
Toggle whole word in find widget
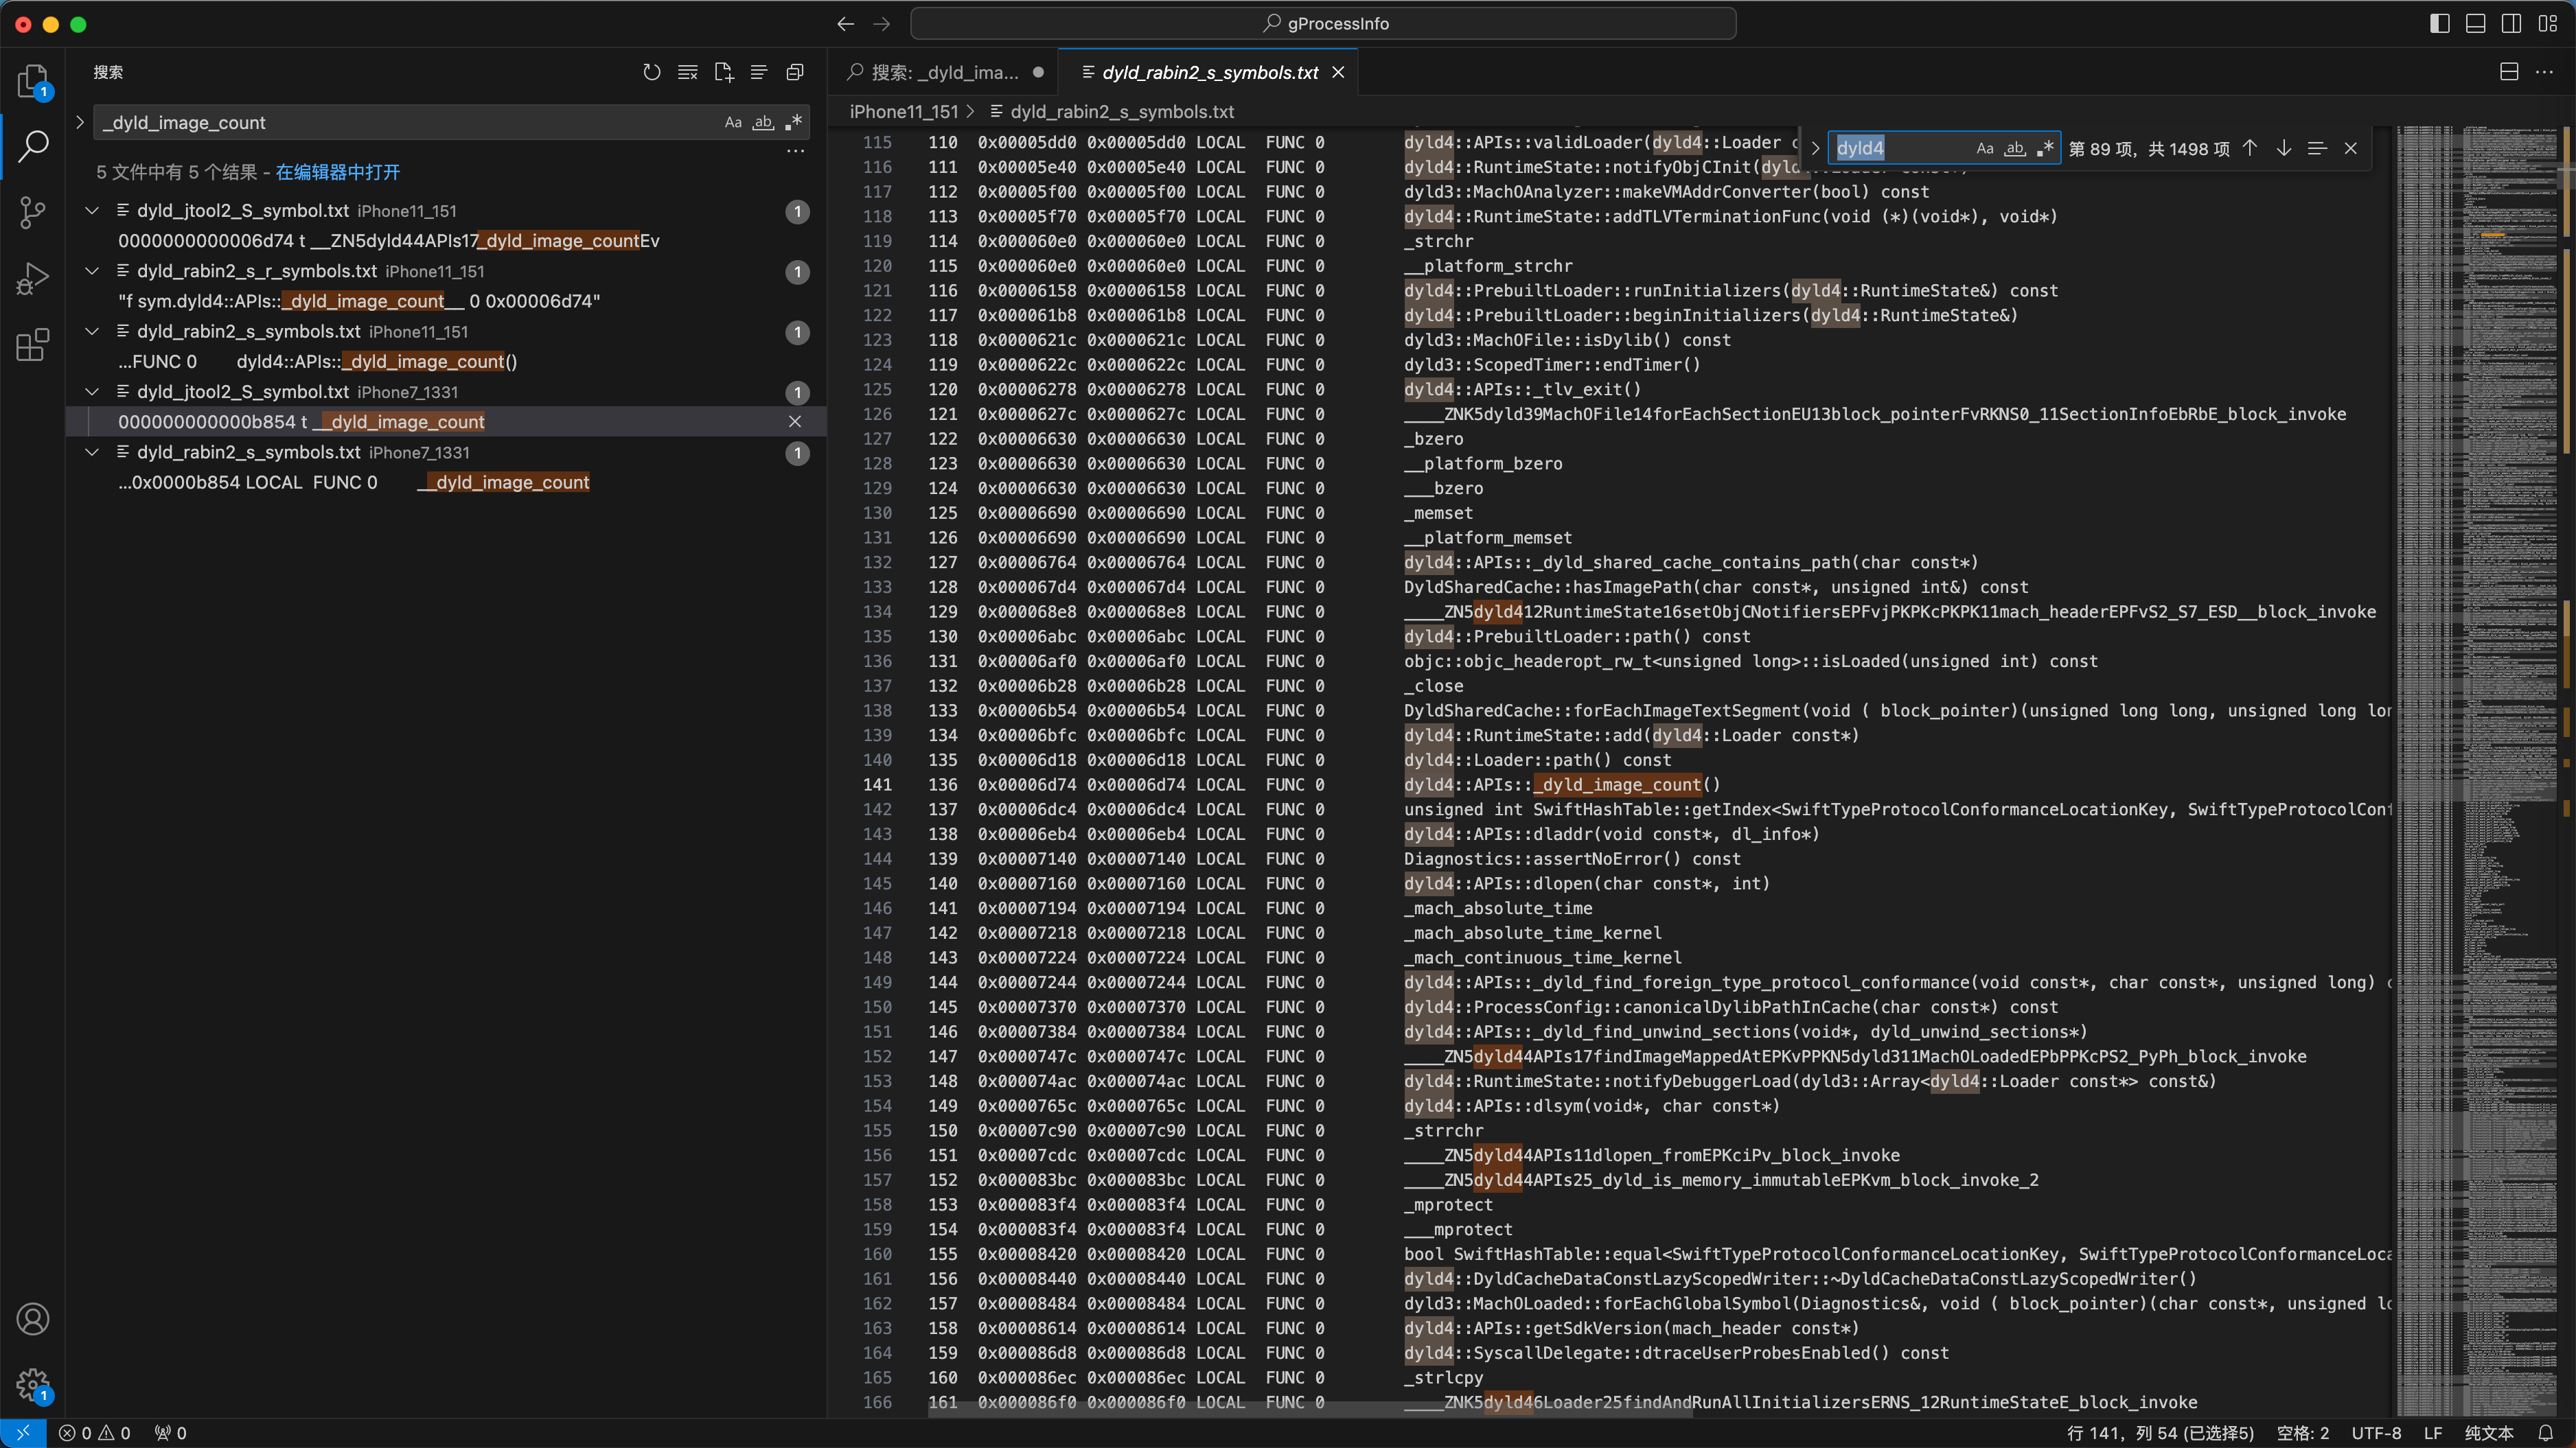(x=2015, y=149)
